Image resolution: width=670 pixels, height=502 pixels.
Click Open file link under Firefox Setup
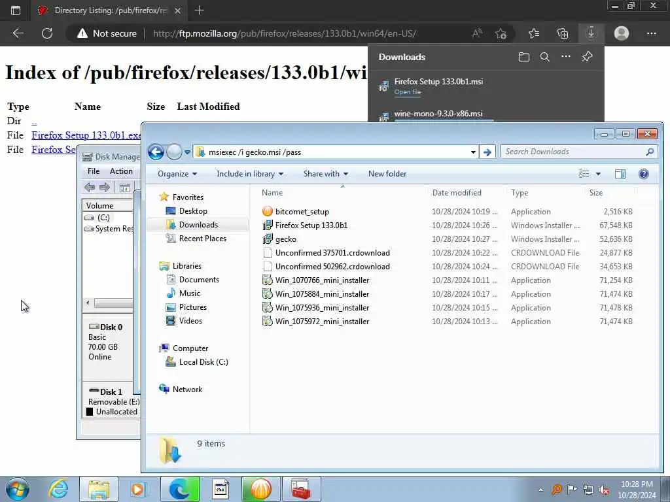pos(407,92)
